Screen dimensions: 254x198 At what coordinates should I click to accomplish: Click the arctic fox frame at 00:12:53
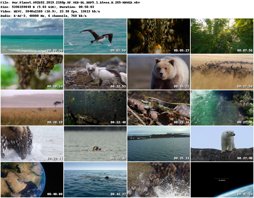tap(95, 72)
